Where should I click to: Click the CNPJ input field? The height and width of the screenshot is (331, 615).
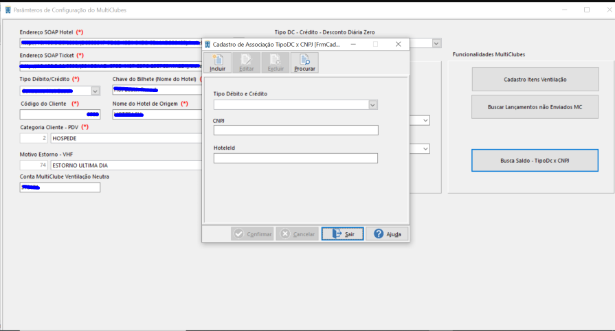[295, 130]
